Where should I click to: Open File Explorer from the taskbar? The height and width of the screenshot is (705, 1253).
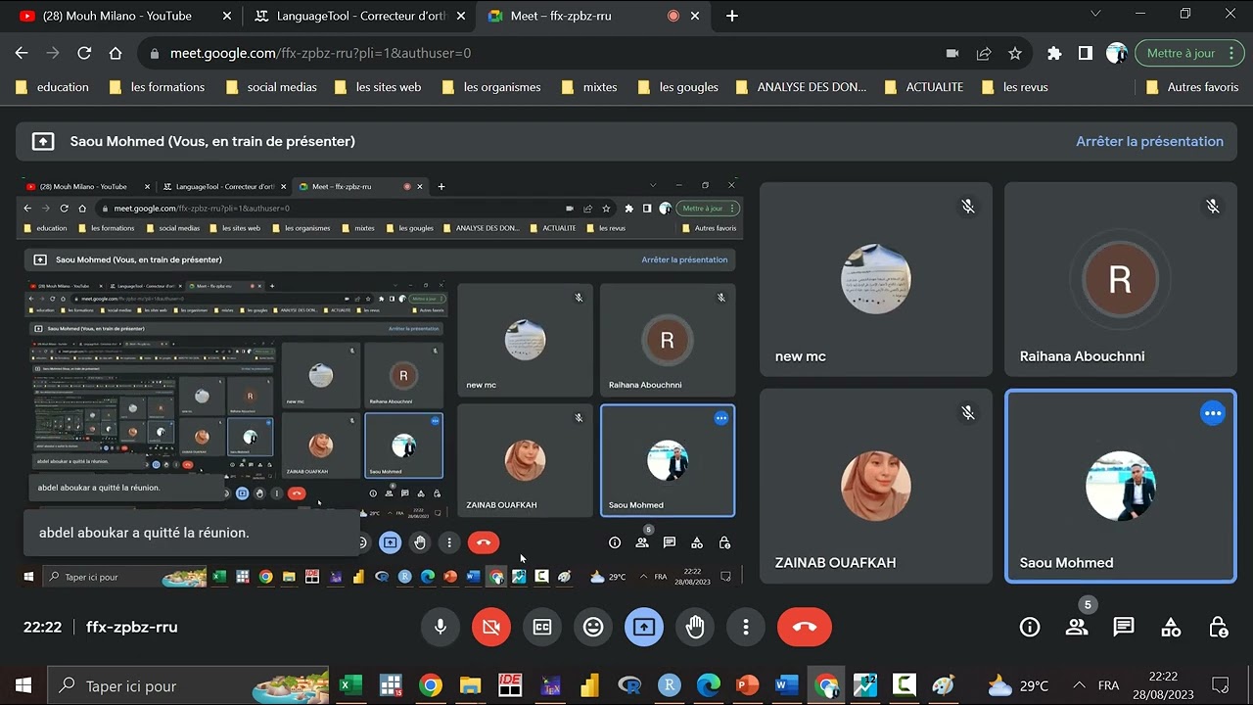(x=470, y=685)
